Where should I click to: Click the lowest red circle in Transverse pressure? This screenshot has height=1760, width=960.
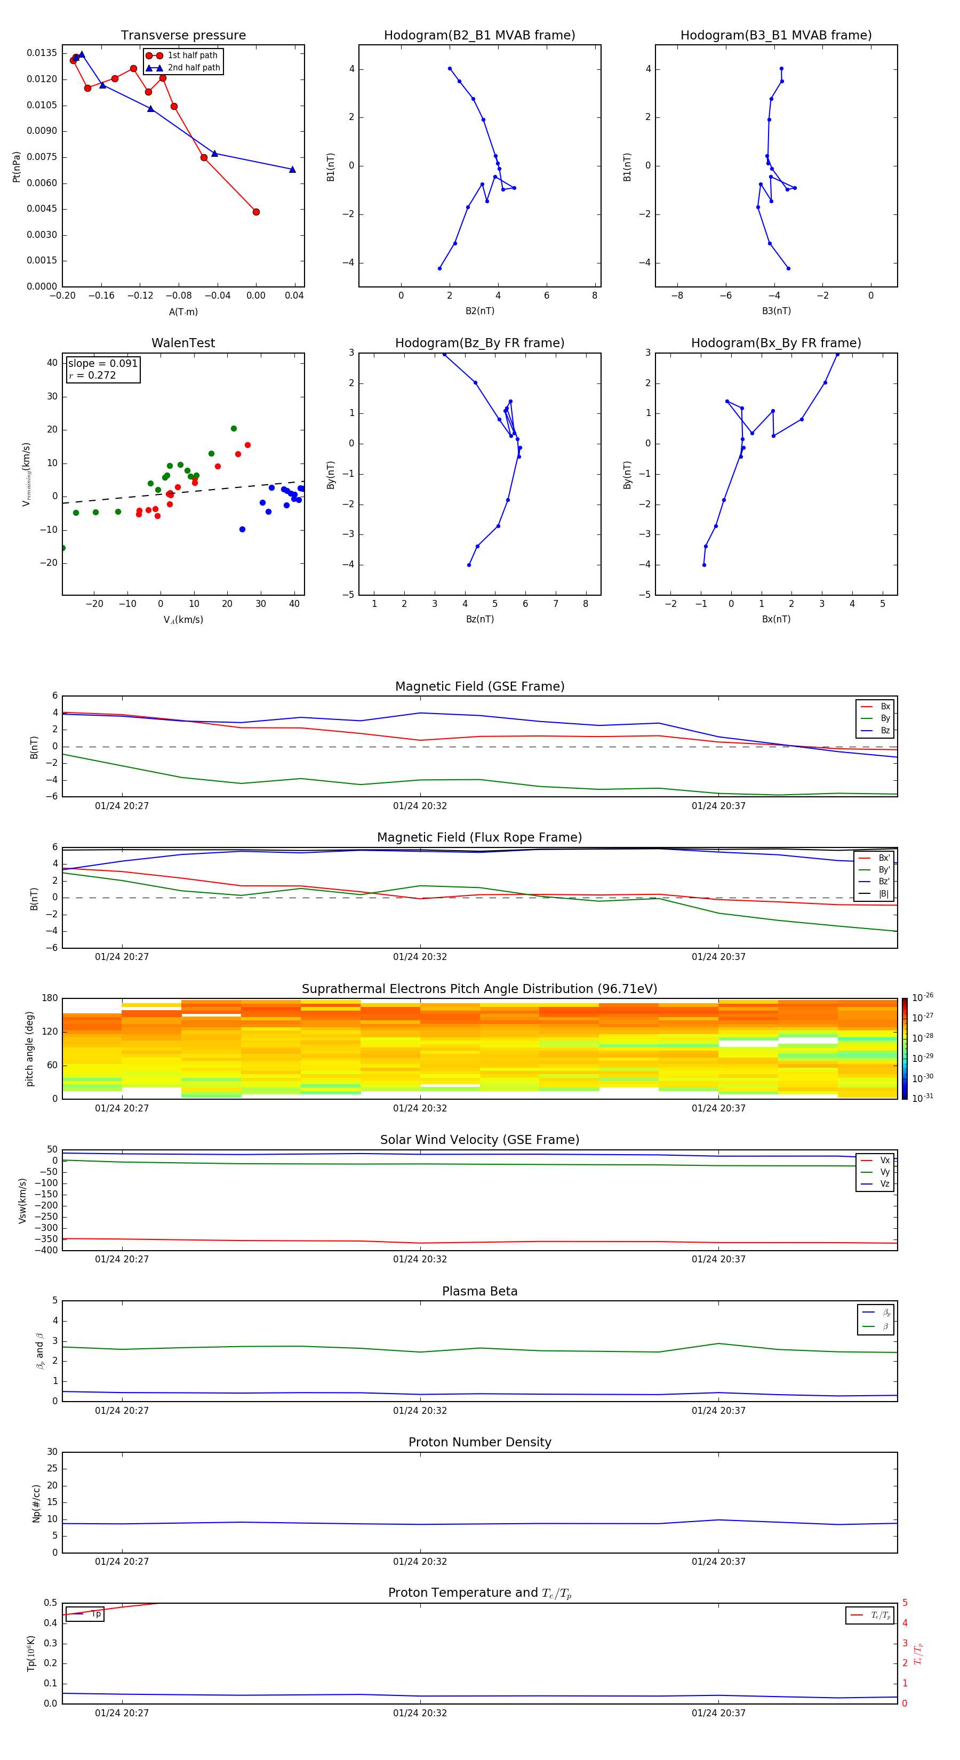tap(256, 212)
